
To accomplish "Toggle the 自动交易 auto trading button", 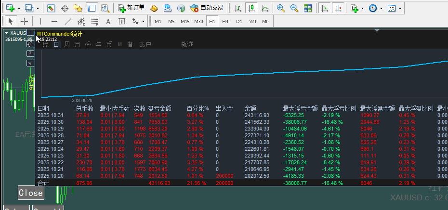I will (x=207, y=8).
